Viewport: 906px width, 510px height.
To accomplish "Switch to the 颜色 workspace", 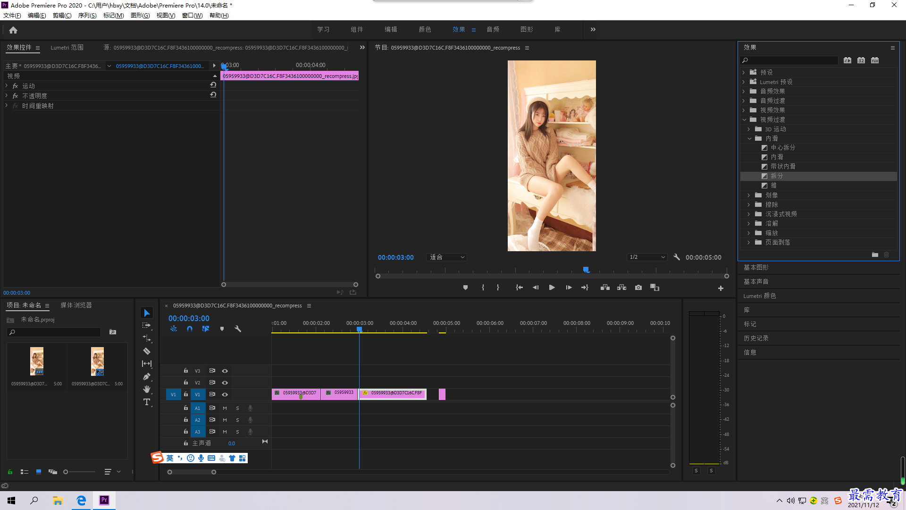I will (x=425, y=30).
